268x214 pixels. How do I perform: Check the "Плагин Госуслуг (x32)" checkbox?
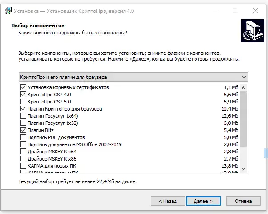23,123
